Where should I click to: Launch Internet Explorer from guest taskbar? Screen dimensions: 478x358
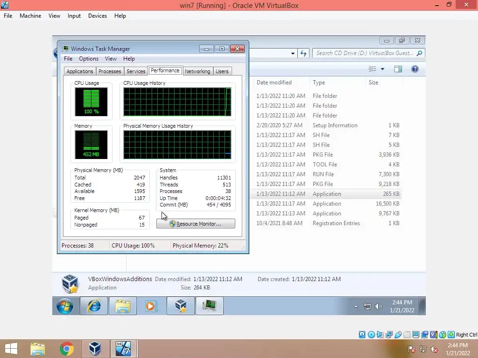(94, 306)
